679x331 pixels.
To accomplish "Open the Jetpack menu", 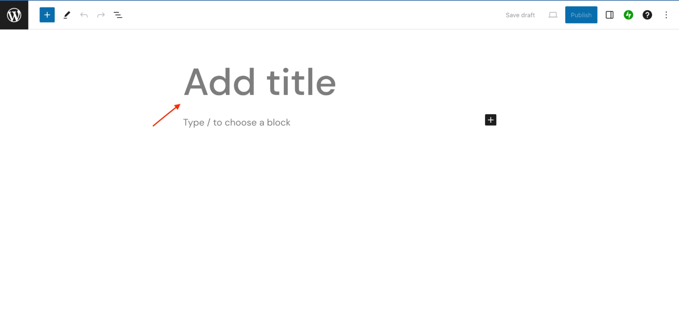I will 628,15.
